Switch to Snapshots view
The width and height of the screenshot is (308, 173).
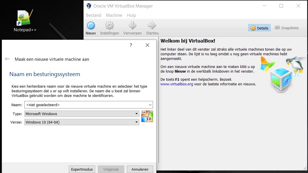(x=287, y=28)
